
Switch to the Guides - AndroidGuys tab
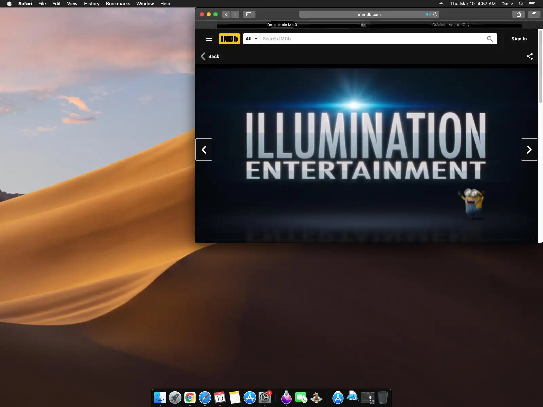coord(452,25)
